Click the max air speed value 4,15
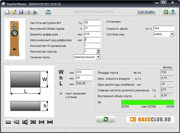 167,78
